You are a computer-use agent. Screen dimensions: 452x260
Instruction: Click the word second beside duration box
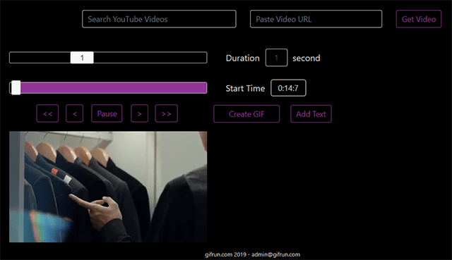pos(307,58)
